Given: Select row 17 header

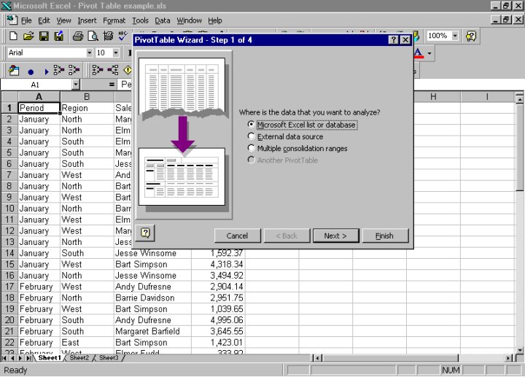Looking at the screenshot, I should [x=9, y=287].
